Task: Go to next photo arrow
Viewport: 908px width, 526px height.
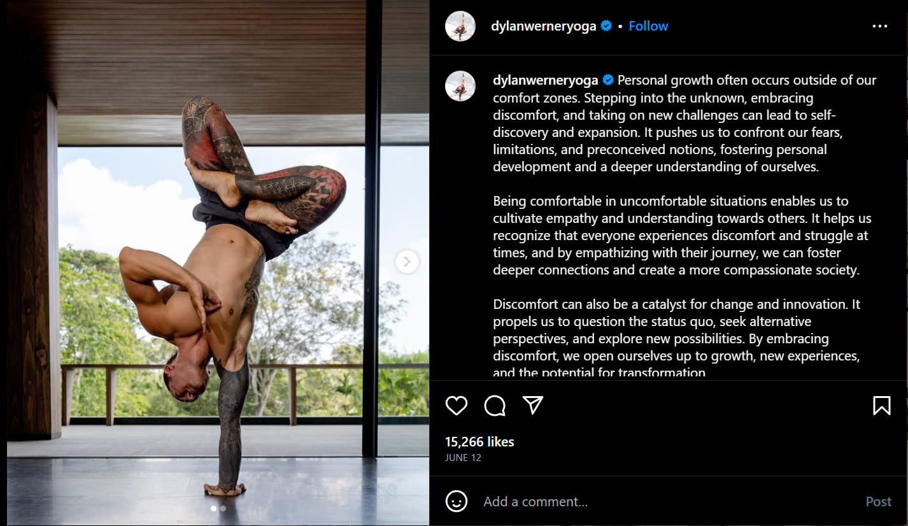Action: pos(408,261)
